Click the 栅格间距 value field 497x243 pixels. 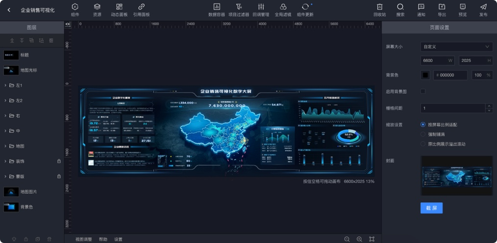pos(453,108)
